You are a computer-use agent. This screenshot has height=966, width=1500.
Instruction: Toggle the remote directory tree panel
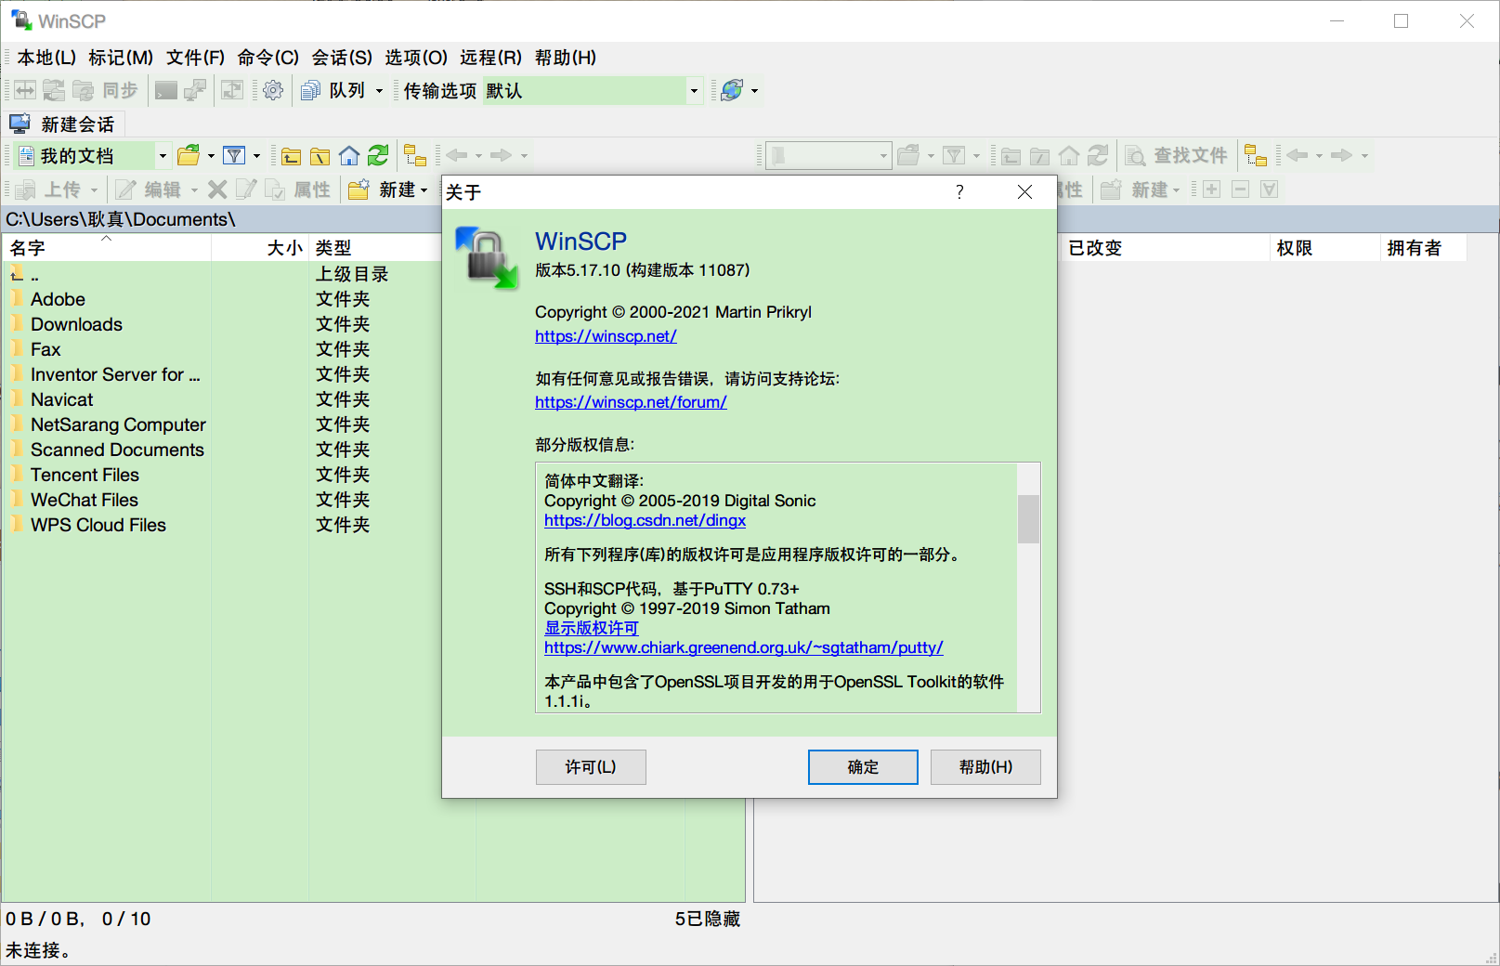(1257, 155)
